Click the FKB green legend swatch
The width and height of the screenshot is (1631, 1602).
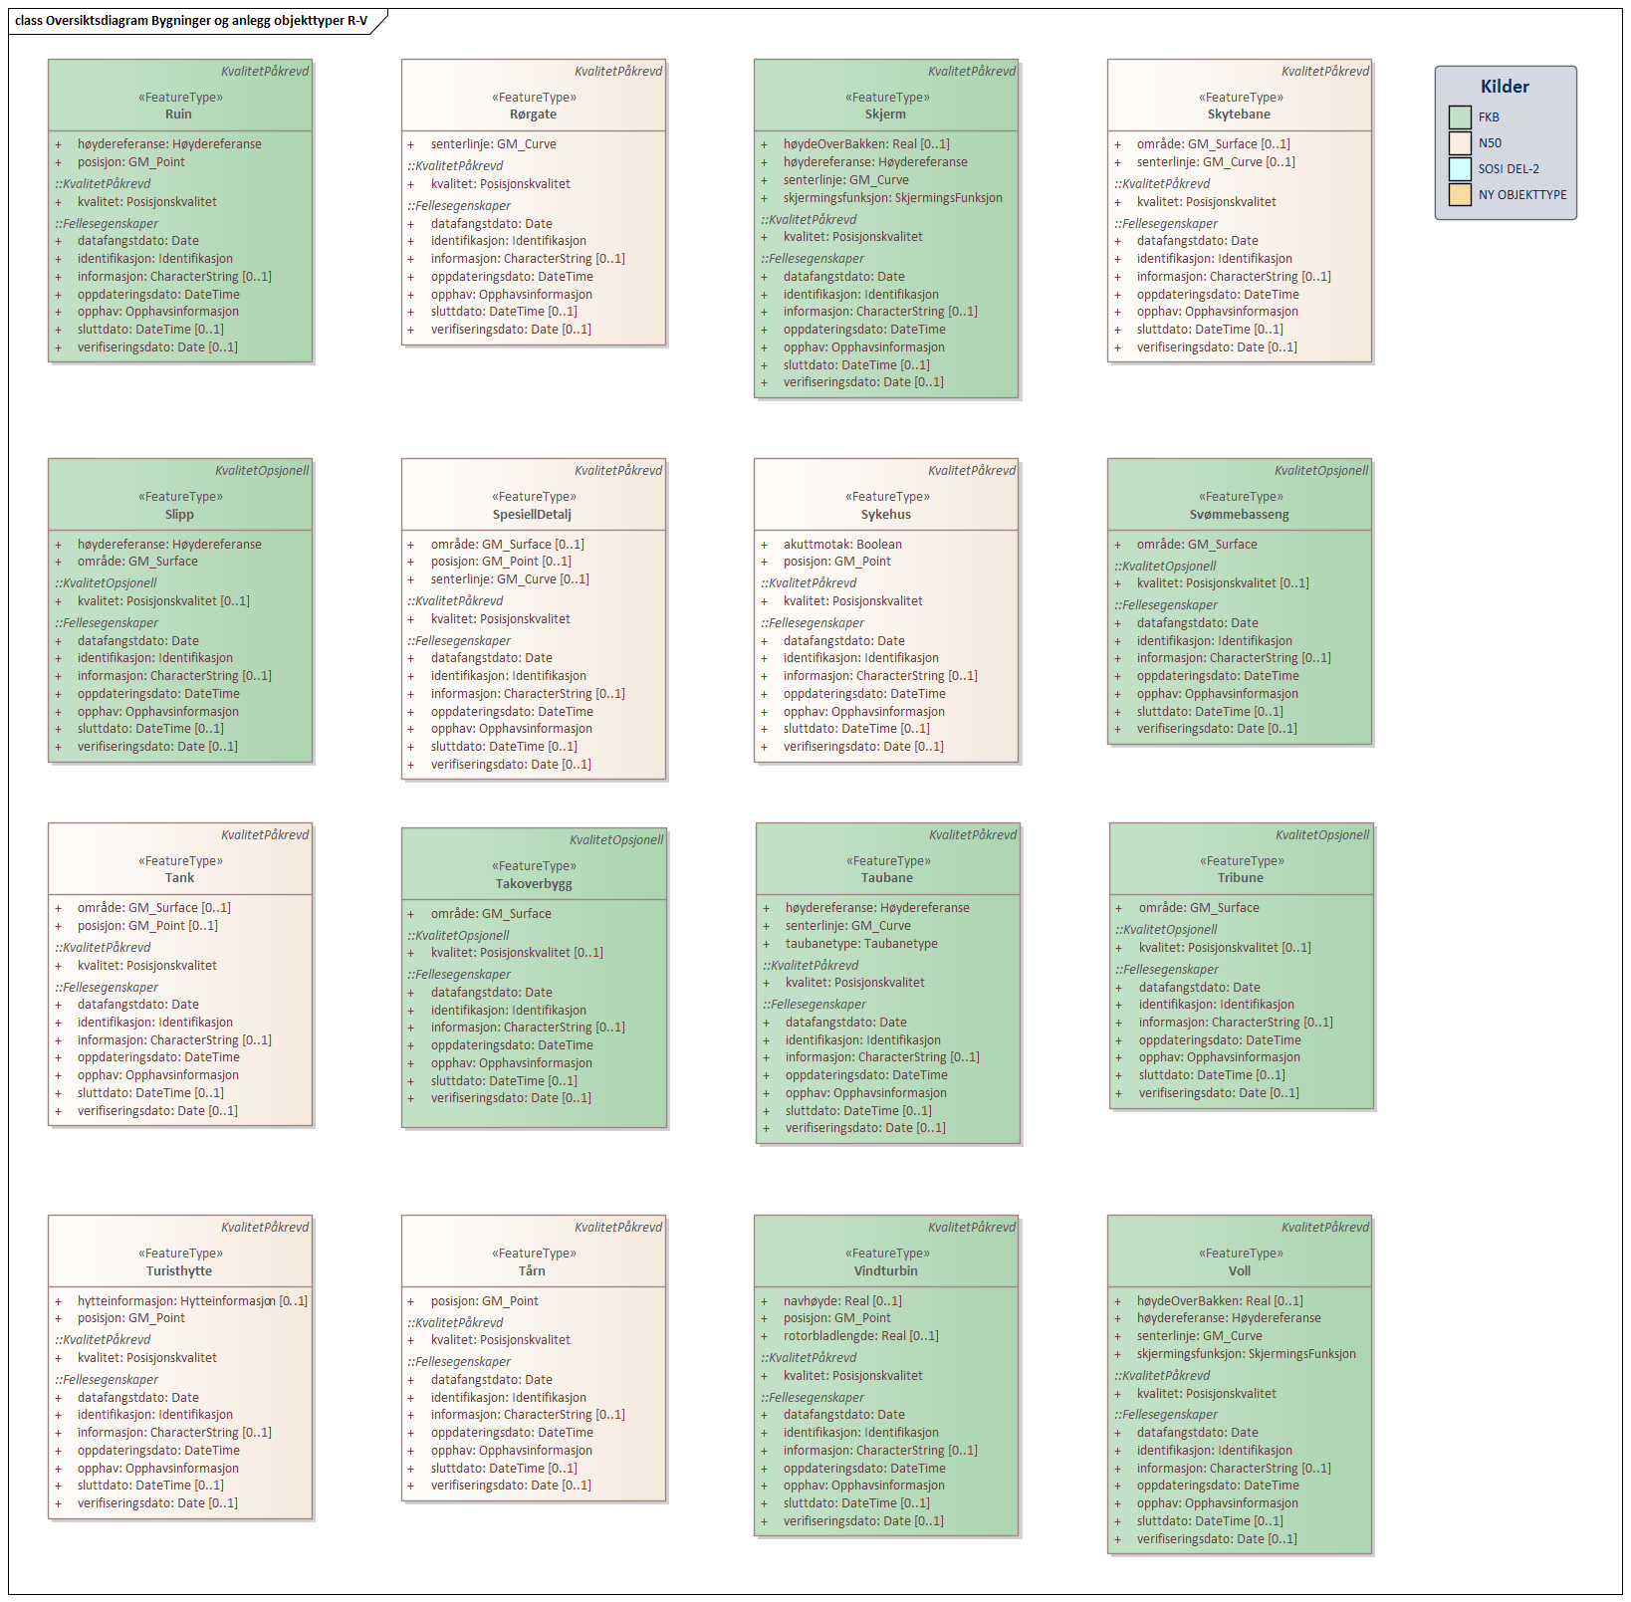(x=1460, y=117)
